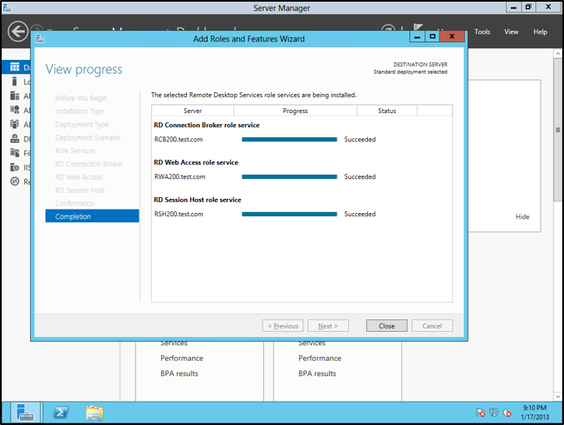
Task: Open the Help menu
Action: point(540,32)
